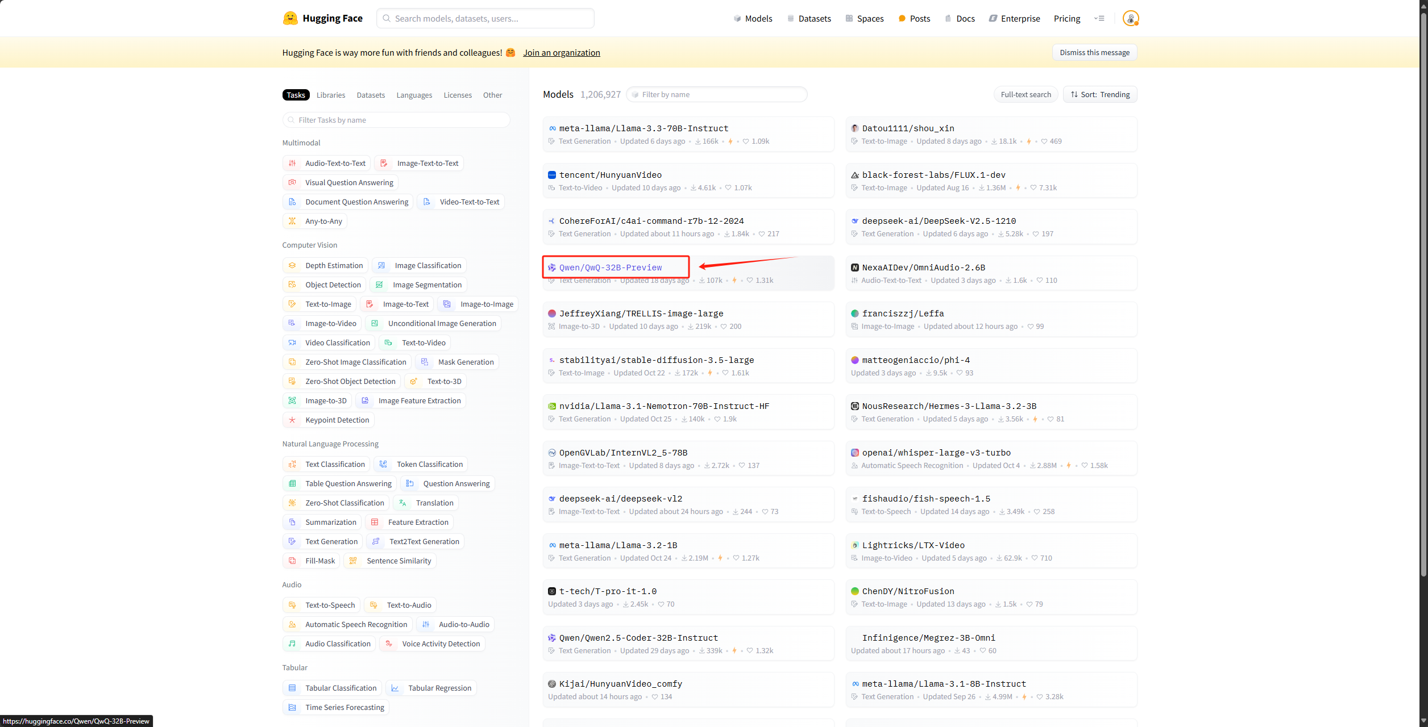Click the Filter Tasks by name field
Screen dimensions: 1428x727
[396, 120]
